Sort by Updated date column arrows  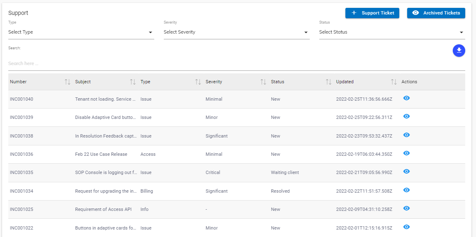coord(394,82)
